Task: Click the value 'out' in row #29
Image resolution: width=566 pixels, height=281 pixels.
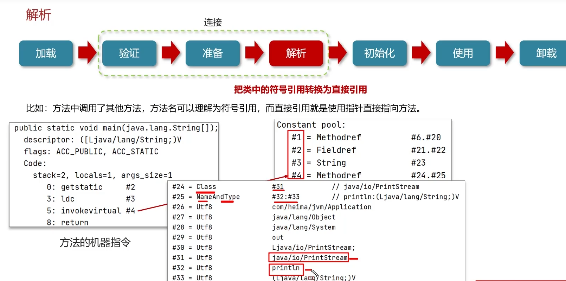Action: tap(278, 237)
